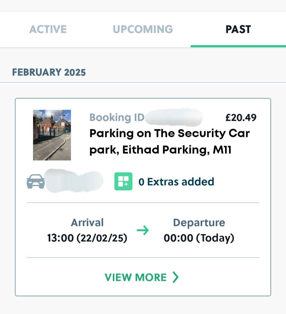Click the Arrival heading label
The width and height of the screenshot is (286, 314).
pos(87,223)
